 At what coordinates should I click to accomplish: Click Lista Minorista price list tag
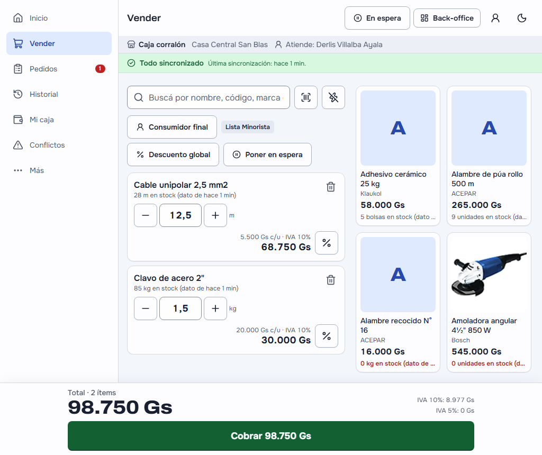[x=248, y=127]
